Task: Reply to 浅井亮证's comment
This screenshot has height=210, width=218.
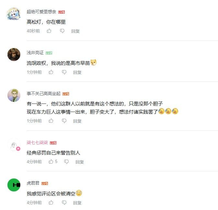Action: tap(77, 72)
